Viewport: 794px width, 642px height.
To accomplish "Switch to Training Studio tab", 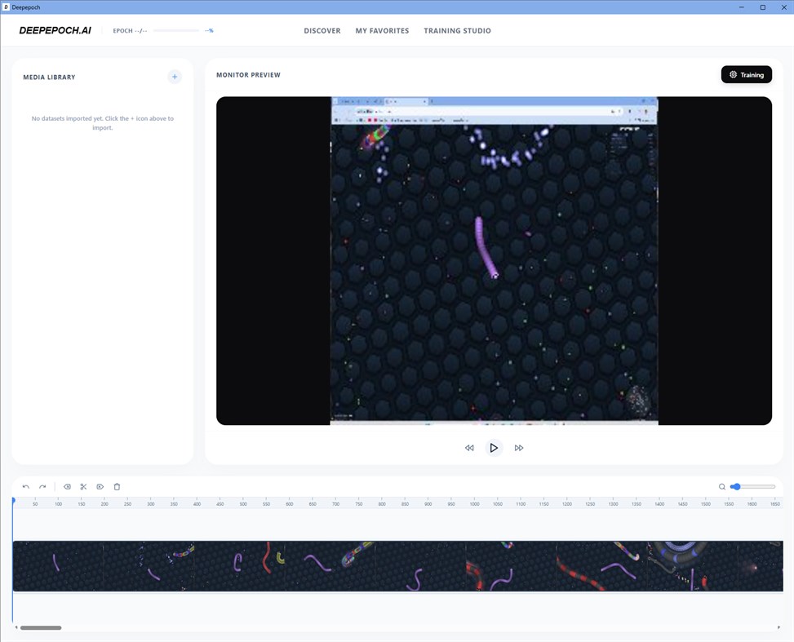I will pos(457,31).
